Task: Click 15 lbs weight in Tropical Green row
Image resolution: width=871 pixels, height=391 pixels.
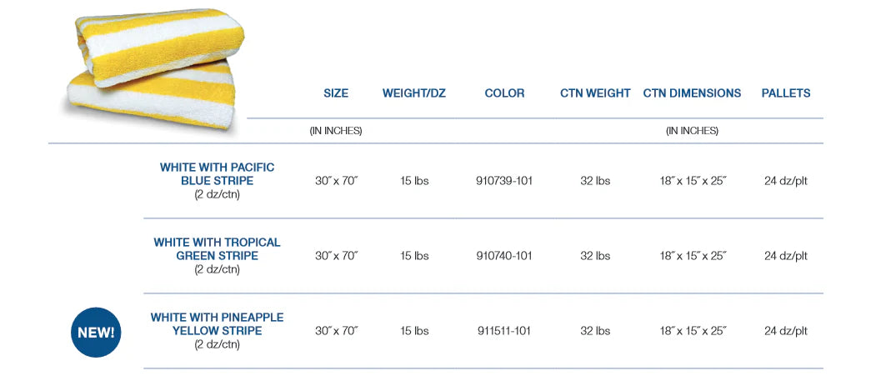Action: [414, 256]
